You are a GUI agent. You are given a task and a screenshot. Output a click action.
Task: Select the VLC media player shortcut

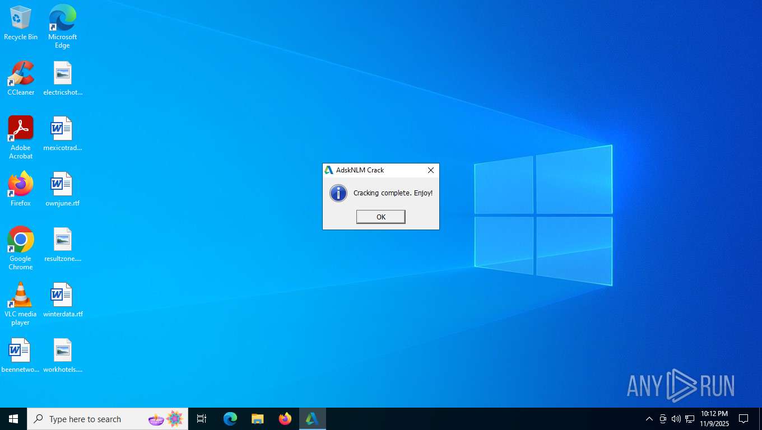pos(21,303)
